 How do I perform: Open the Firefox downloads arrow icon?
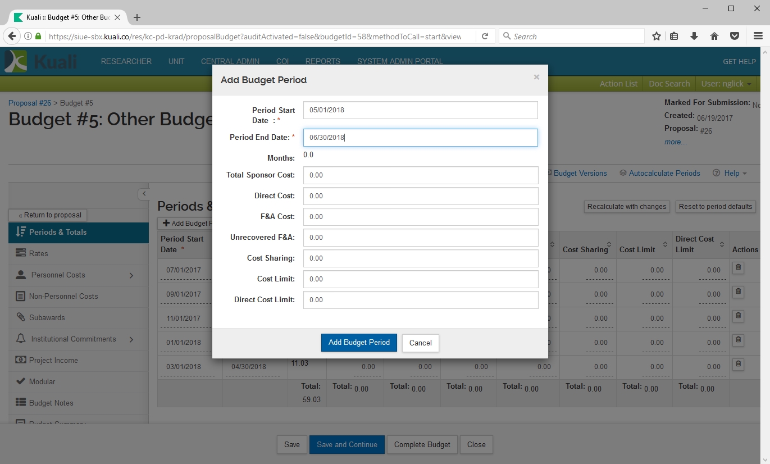point(694,37)
